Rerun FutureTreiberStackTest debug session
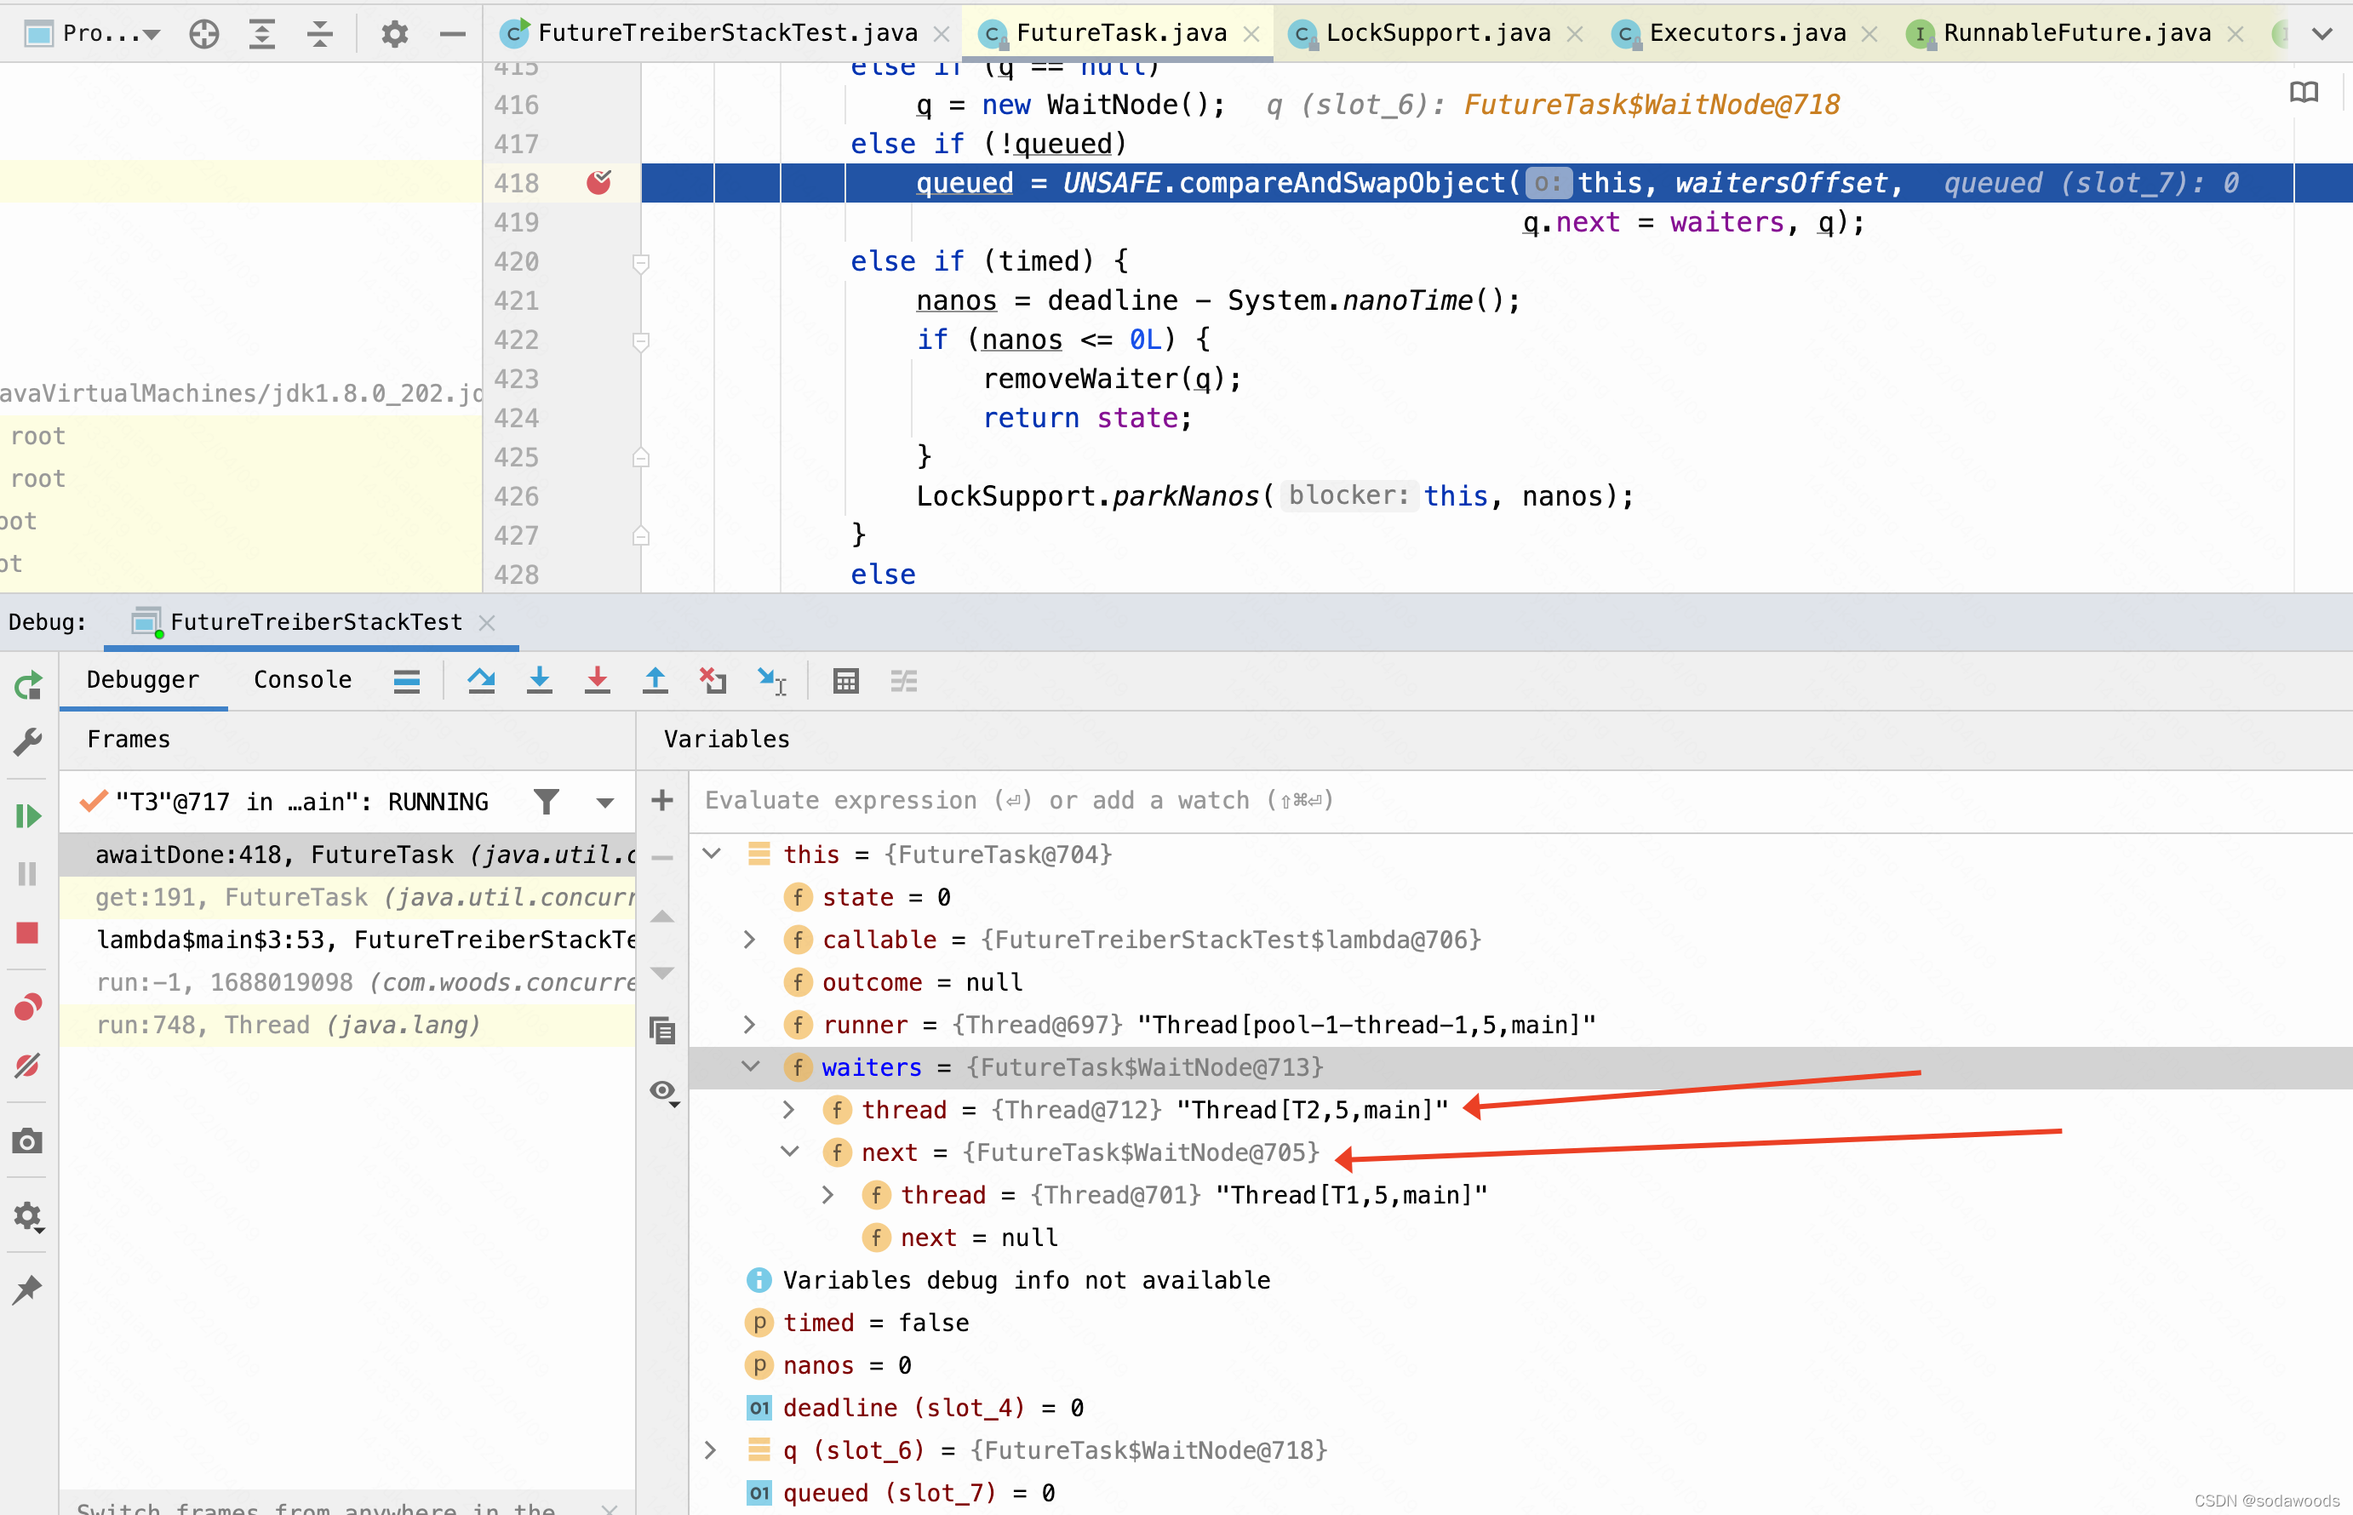 [x=27, y=684]
